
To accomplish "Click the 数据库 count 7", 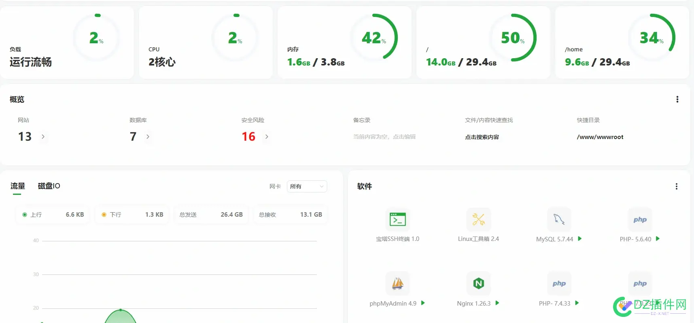I will (x=133, y=137).
